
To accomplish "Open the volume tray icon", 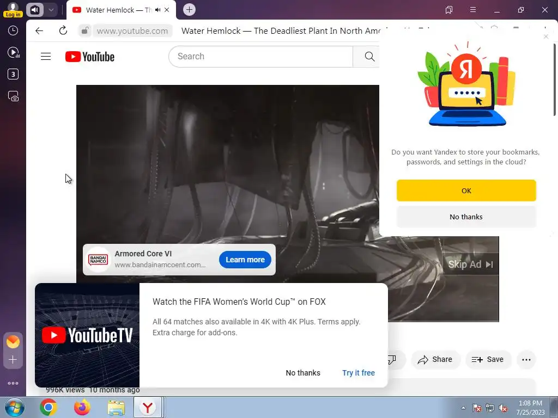I will pos(503,408).
